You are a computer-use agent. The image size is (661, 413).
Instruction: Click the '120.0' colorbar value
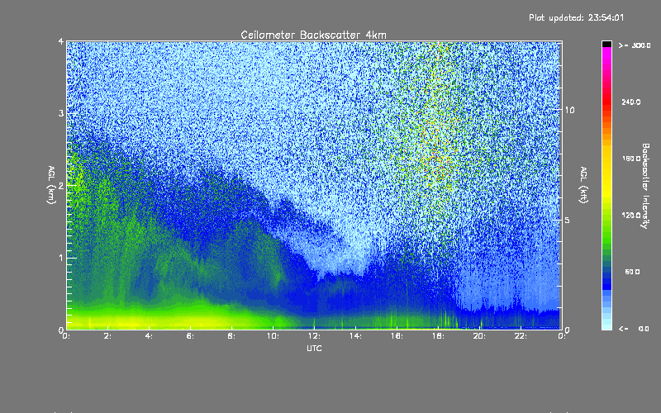tap(631, 215)
